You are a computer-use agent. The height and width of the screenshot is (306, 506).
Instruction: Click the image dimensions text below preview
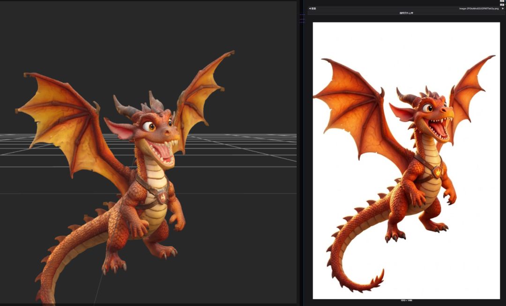coord(406,300)
